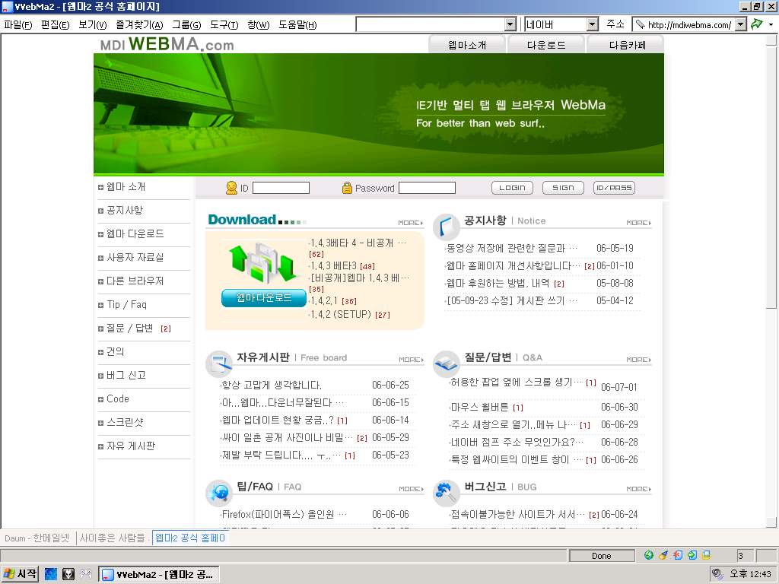Image resolution: width=779 pixels, height=584 pixels.
Task: Open the 도움말(H) menu
Action: click(x=297, y=25)
